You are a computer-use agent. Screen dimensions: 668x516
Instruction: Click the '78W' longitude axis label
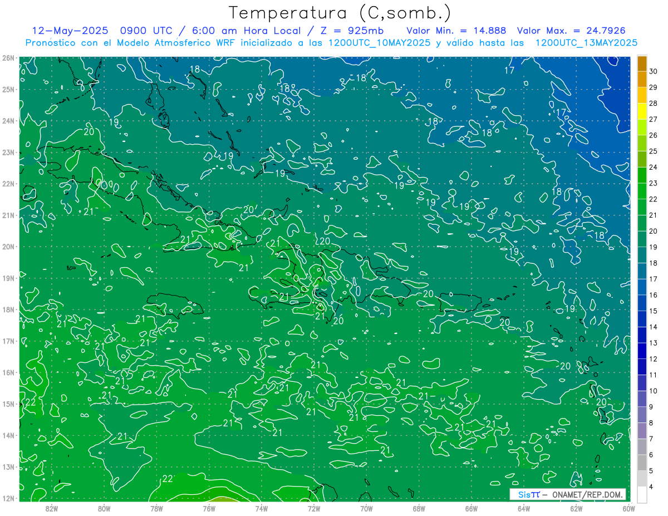(x=156, y=508)
